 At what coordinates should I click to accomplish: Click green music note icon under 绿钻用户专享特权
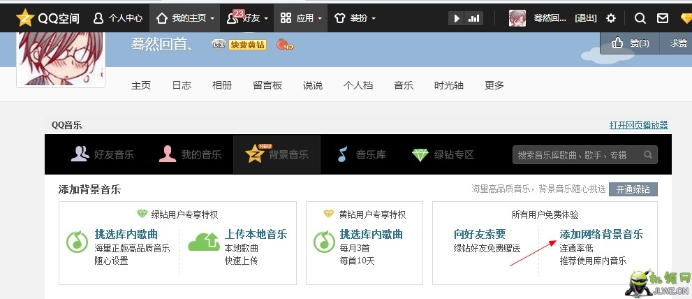coord(78,242)
